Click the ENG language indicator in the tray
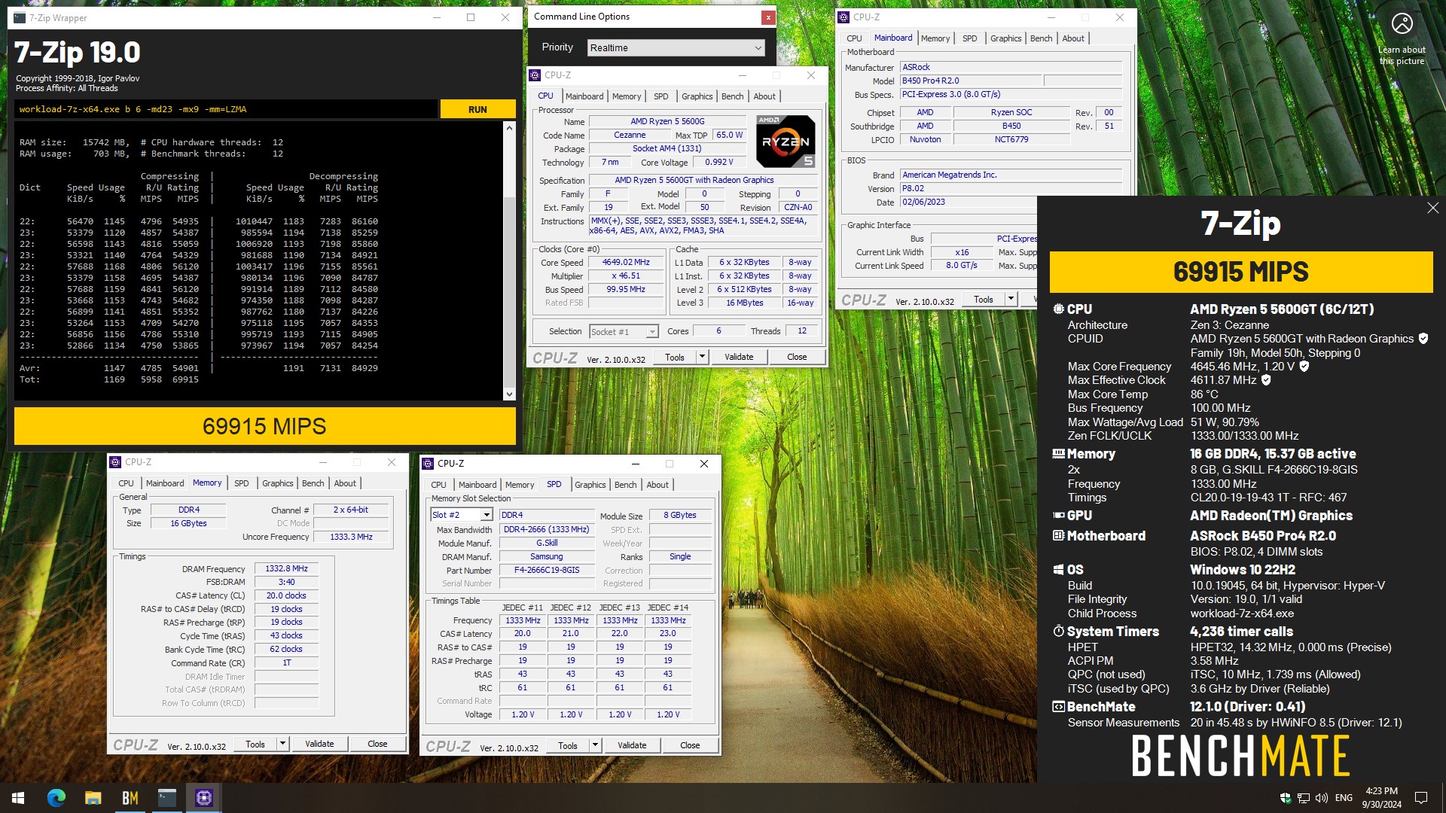Screen dimensions: 1446x813 1344,798
